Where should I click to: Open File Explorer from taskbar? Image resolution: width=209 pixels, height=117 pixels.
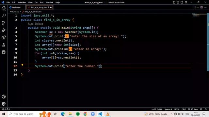tap(70, 114)
